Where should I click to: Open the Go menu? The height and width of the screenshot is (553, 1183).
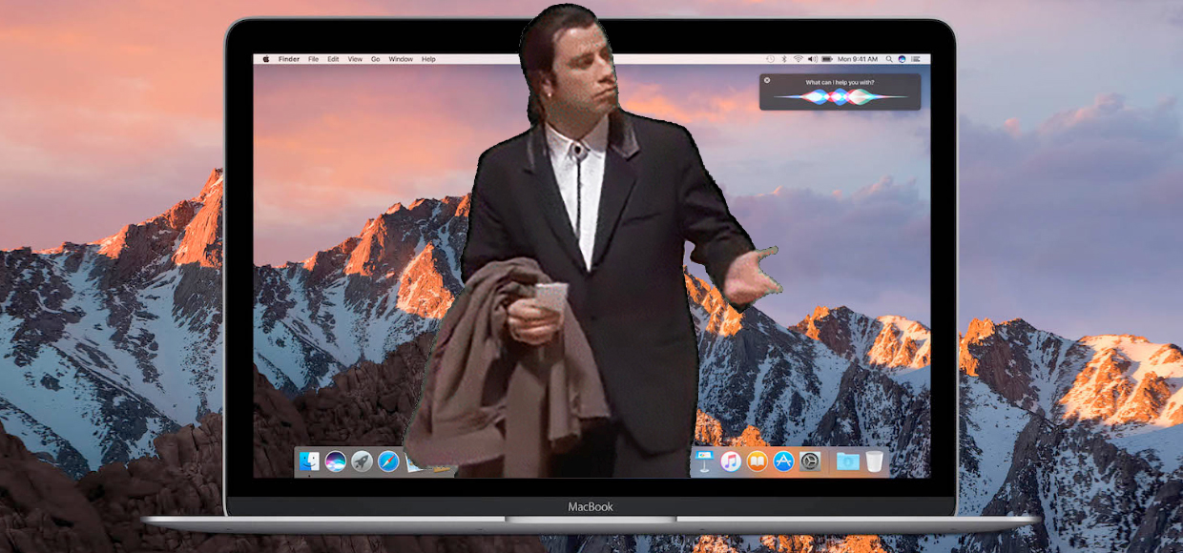click(375, 59)
